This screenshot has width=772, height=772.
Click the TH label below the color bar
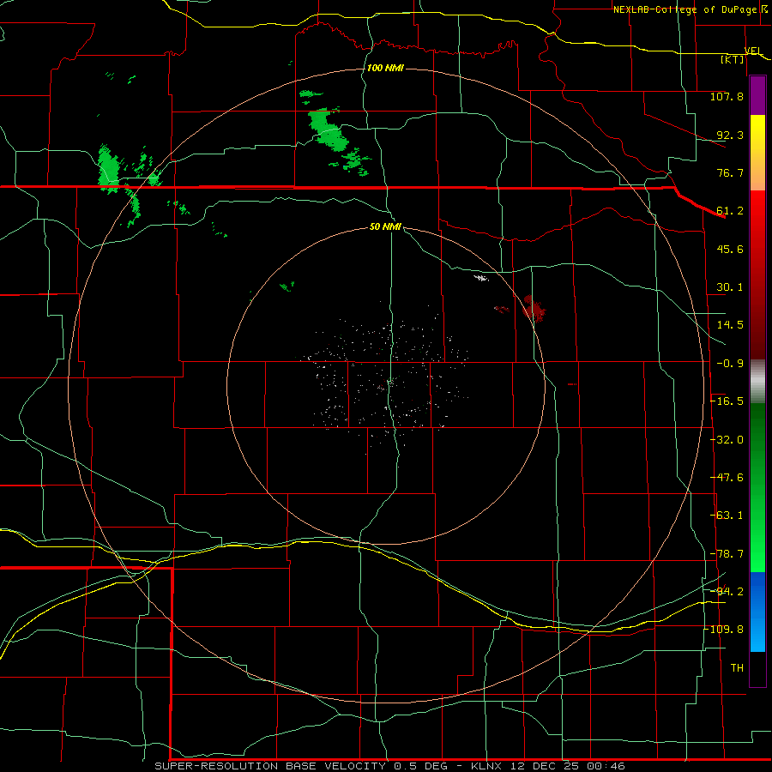[737, 668]
